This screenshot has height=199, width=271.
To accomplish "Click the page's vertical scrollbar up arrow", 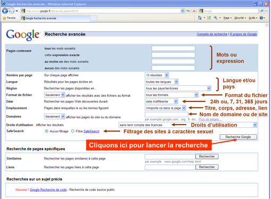I will [x=266, y=25].
